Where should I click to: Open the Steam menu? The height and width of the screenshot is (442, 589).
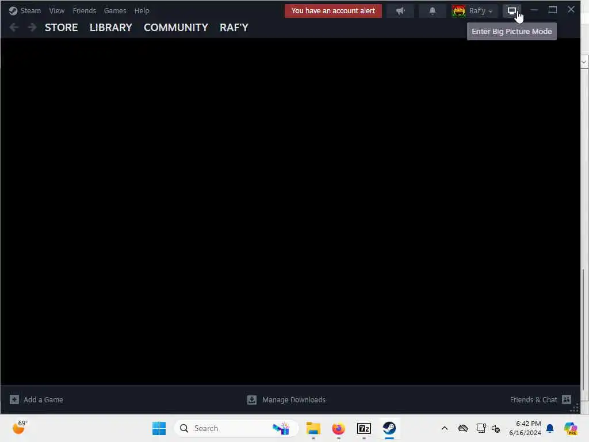tap(30, 10)
